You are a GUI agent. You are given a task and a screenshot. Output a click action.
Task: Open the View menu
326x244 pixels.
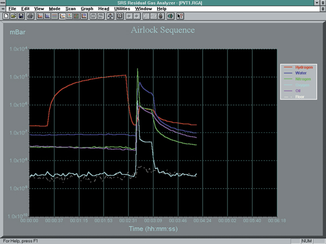pyautogui.click(x=39, y=9)
